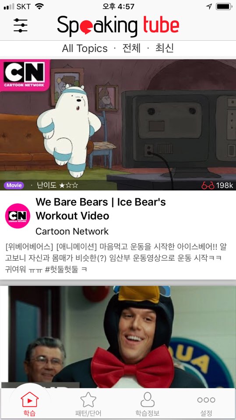Open the penguin costume video thumbnail
Screen dimensions: 236x420
[x=118, y=337]
